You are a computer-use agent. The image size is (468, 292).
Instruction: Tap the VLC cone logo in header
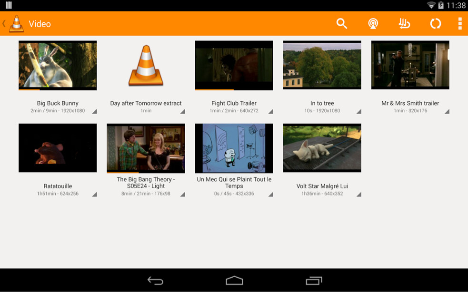point(16,24)
